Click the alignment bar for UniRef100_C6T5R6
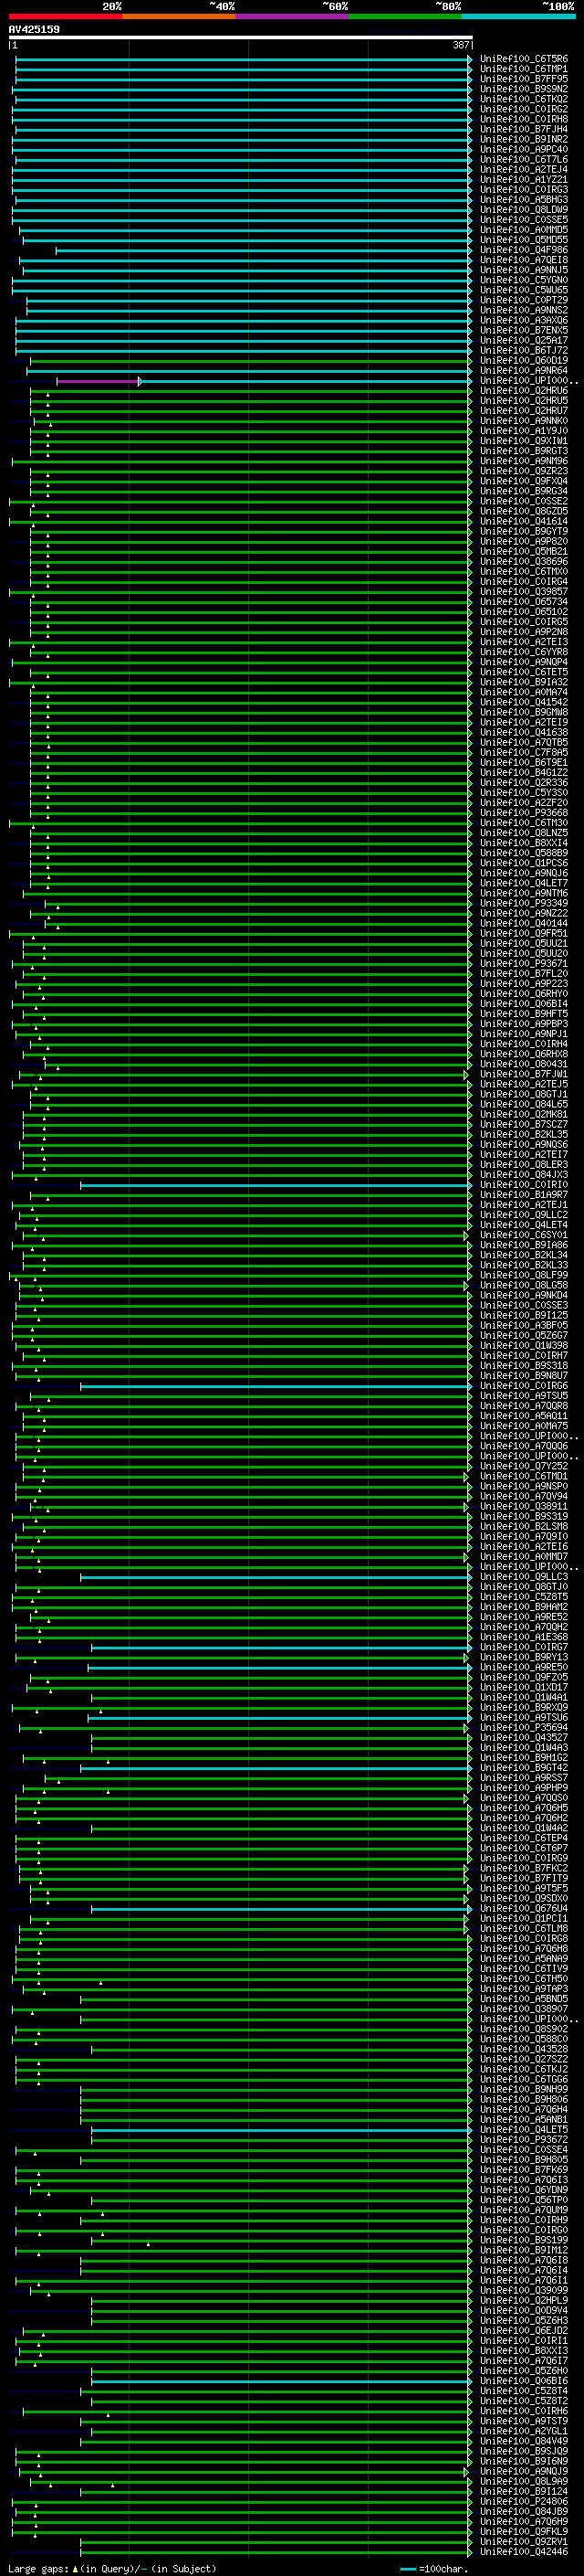 (244, 59)
